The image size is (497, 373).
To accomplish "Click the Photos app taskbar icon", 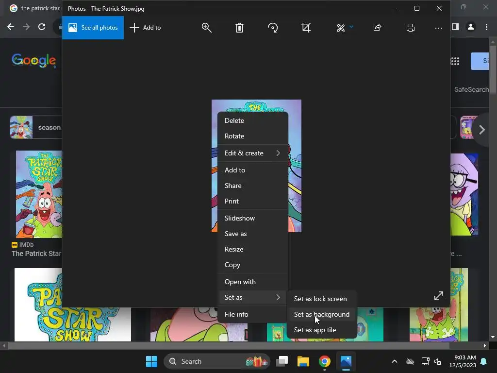I will [x=346, y=361].
